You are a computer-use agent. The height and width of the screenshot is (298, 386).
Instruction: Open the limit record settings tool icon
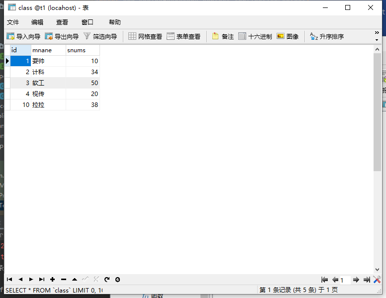377,280
